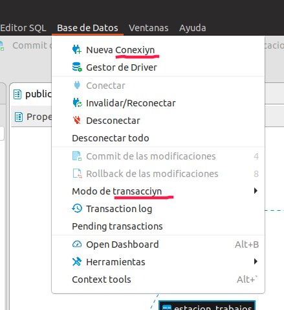Select the estacion_trabajos table in diagram
The width and height of the screenshot is (284, 310).
point(207,306)
